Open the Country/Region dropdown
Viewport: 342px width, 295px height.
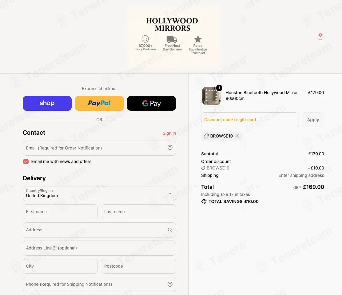(x=99, y=193)
